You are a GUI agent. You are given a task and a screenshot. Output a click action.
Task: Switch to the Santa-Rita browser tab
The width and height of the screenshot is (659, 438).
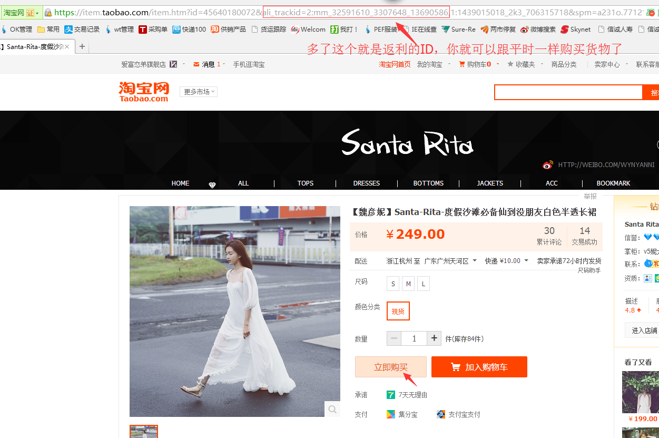36,47
